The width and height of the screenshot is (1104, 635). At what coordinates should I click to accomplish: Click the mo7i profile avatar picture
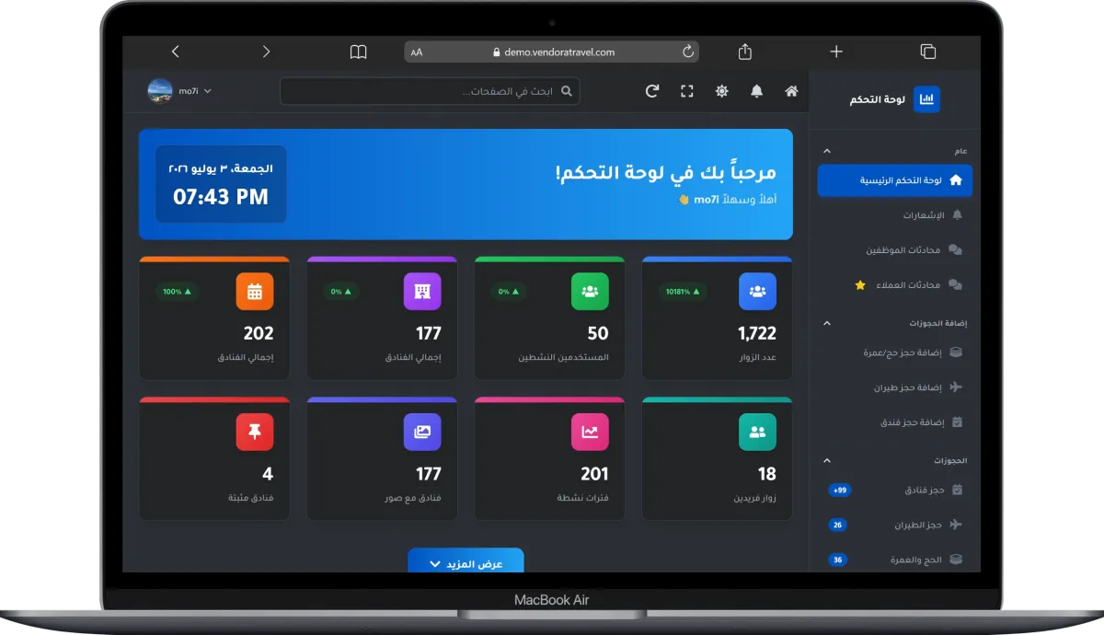pos(160,91)
